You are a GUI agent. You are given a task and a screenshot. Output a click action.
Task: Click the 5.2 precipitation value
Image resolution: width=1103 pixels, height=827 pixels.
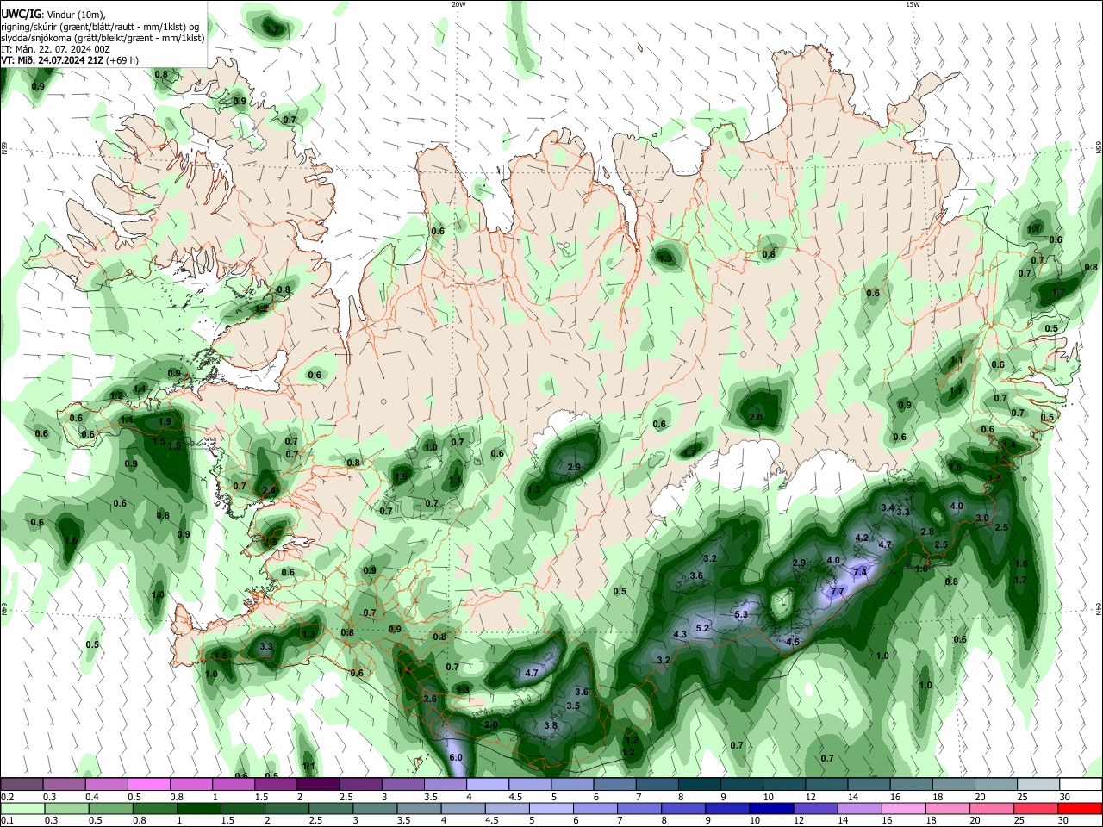pos(702,628)
